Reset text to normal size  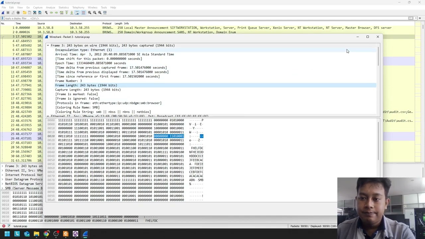click(x=100, y=13)
